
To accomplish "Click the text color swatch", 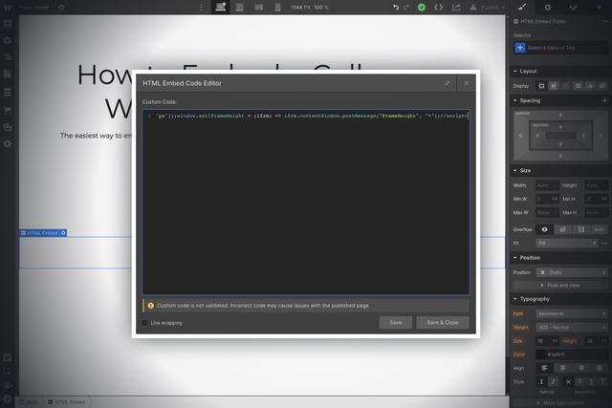I will (541, 354).
